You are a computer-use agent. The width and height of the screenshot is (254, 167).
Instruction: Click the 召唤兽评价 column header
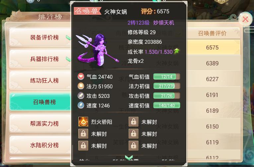[x=212, y=34]
